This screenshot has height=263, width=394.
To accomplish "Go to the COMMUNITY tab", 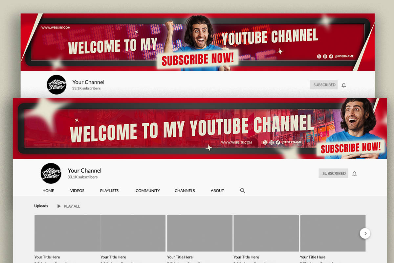I will tap(148, 191).
